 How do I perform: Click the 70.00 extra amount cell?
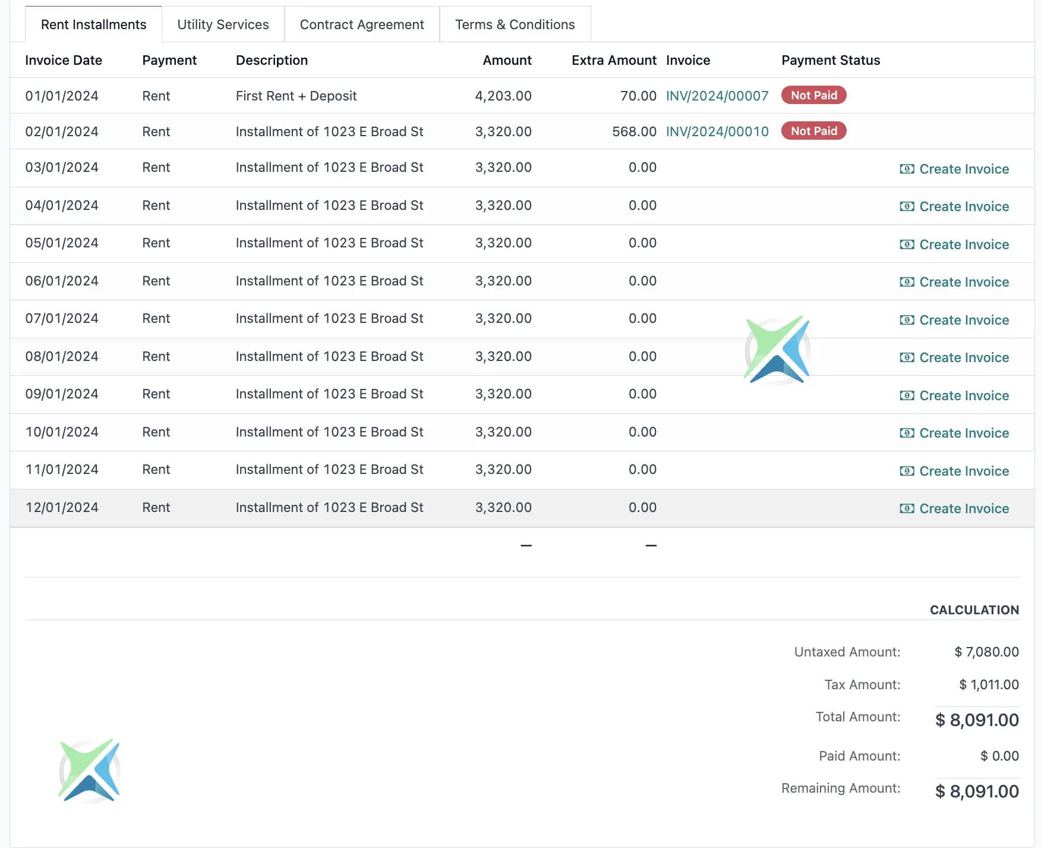(x=638, y=96)
